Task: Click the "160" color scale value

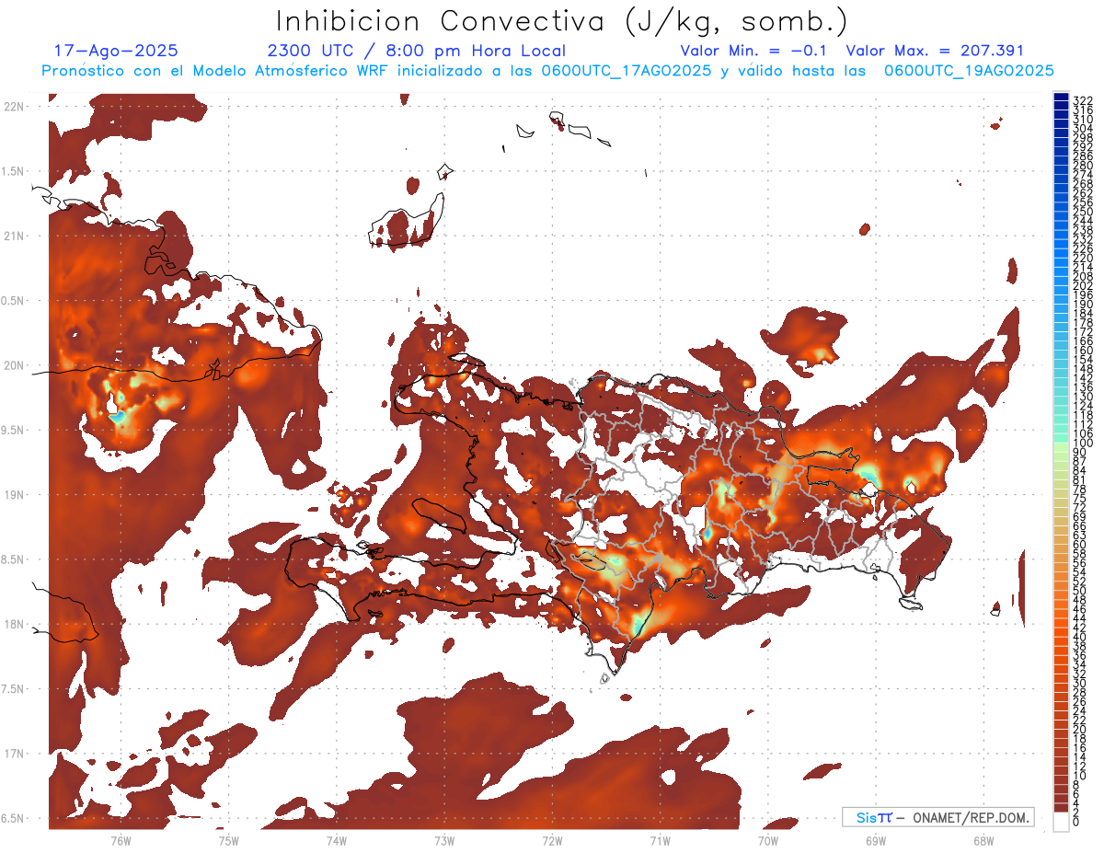Action: 1082,350
